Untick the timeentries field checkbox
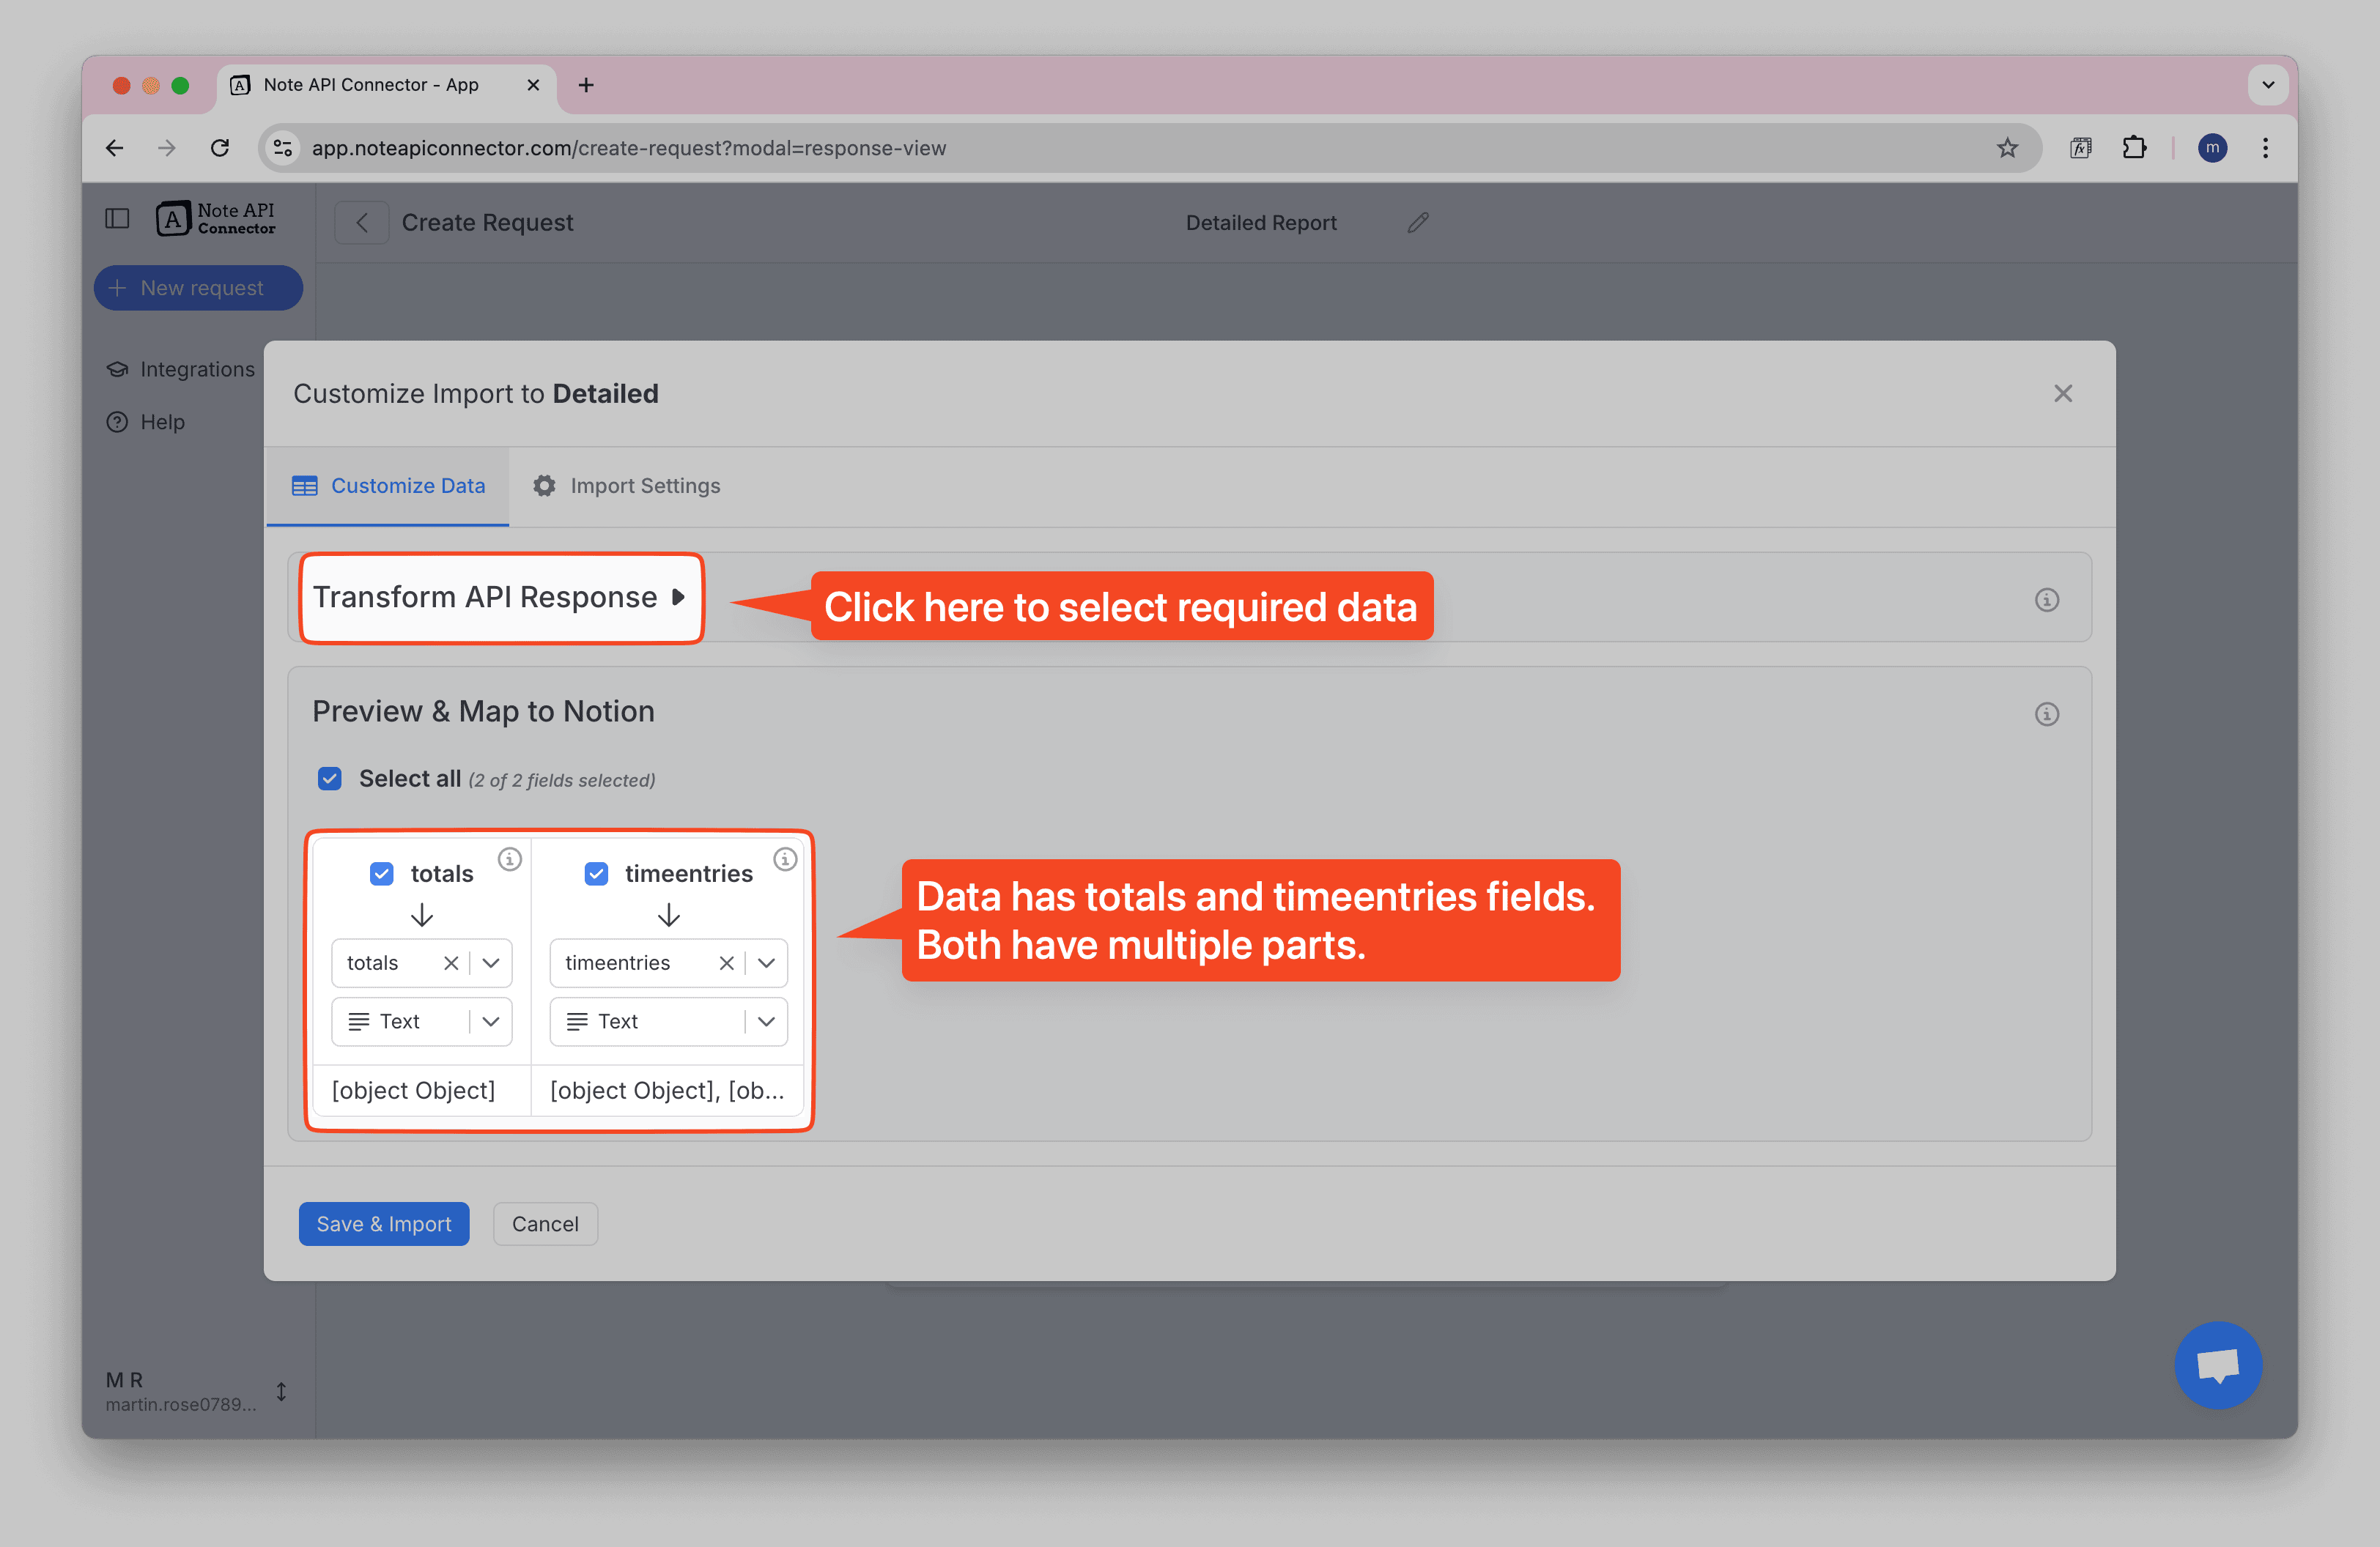The width and height of the screenshot is (2380, 1547). pyautogui.click(x=596, y=873)
